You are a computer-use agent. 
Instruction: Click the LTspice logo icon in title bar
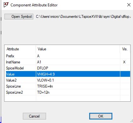point(6,5)
